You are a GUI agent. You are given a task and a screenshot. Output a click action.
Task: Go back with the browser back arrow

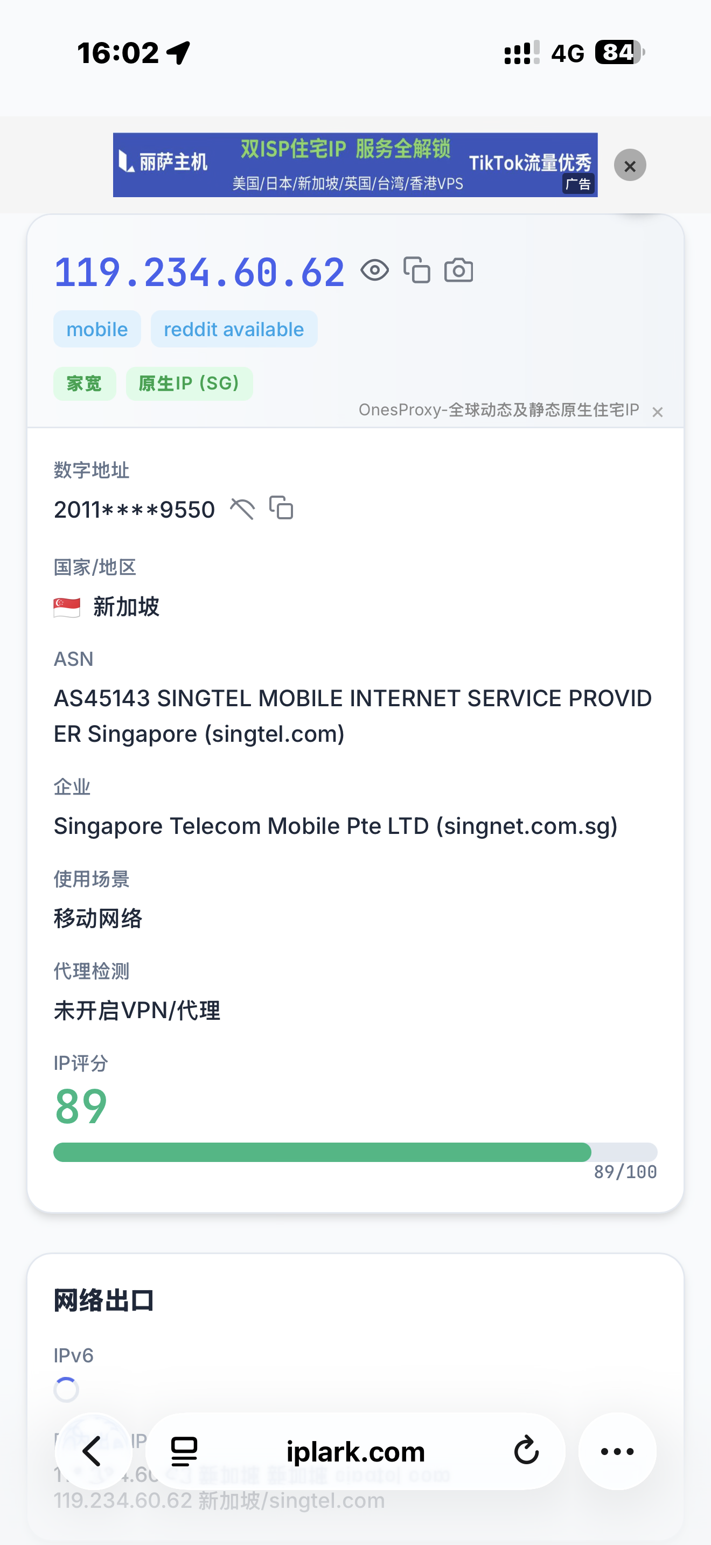[x=92, y=1451]
